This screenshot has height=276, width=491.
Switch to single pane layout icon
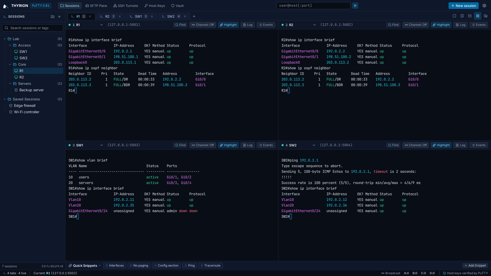coord(454,16)
